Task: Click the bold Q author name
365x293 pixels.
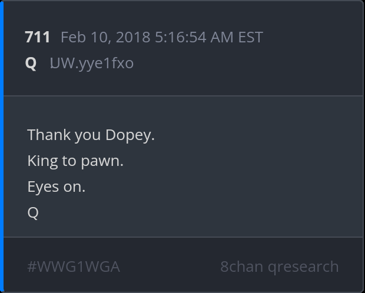Action: coord(31,63)
